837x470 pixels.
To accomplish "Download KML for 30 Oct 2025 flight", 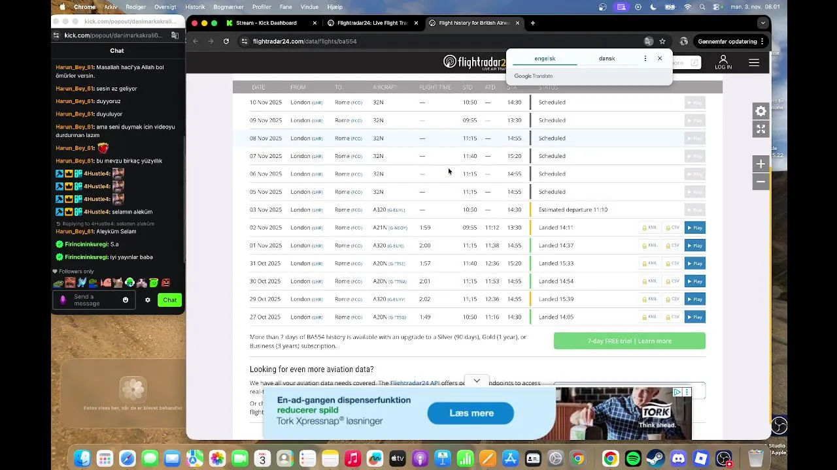I will point(649,281).
